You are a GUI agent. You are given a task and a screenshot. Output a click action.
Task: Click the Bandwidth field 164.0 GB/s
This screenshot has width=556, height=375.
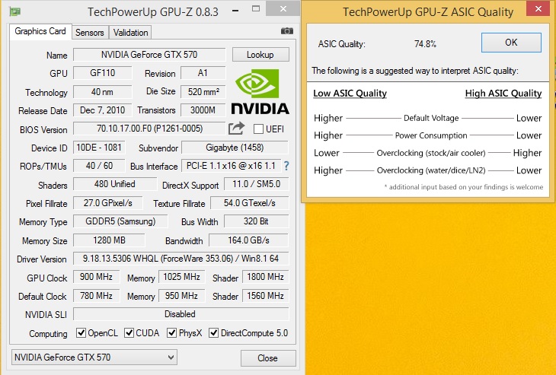click(x=248, y=240)
